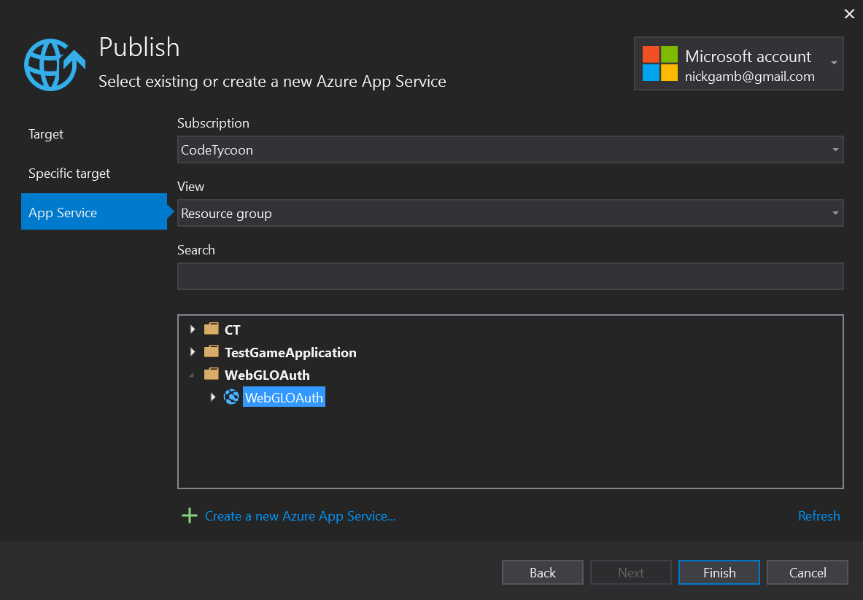Click the Microsoft account logo
This screenshot has width=863, height=600.
click(659, 63)
